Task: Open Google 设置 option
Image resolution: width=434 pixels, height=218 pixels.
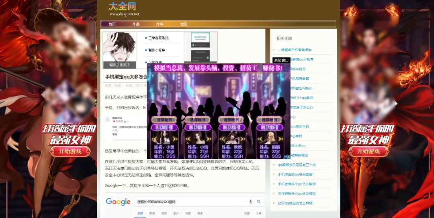Action: 247,213
